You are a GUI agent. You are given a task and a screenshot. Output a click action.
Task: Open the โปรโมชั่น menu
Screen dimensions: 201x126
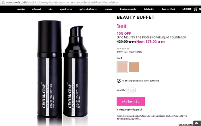point(149,9)
